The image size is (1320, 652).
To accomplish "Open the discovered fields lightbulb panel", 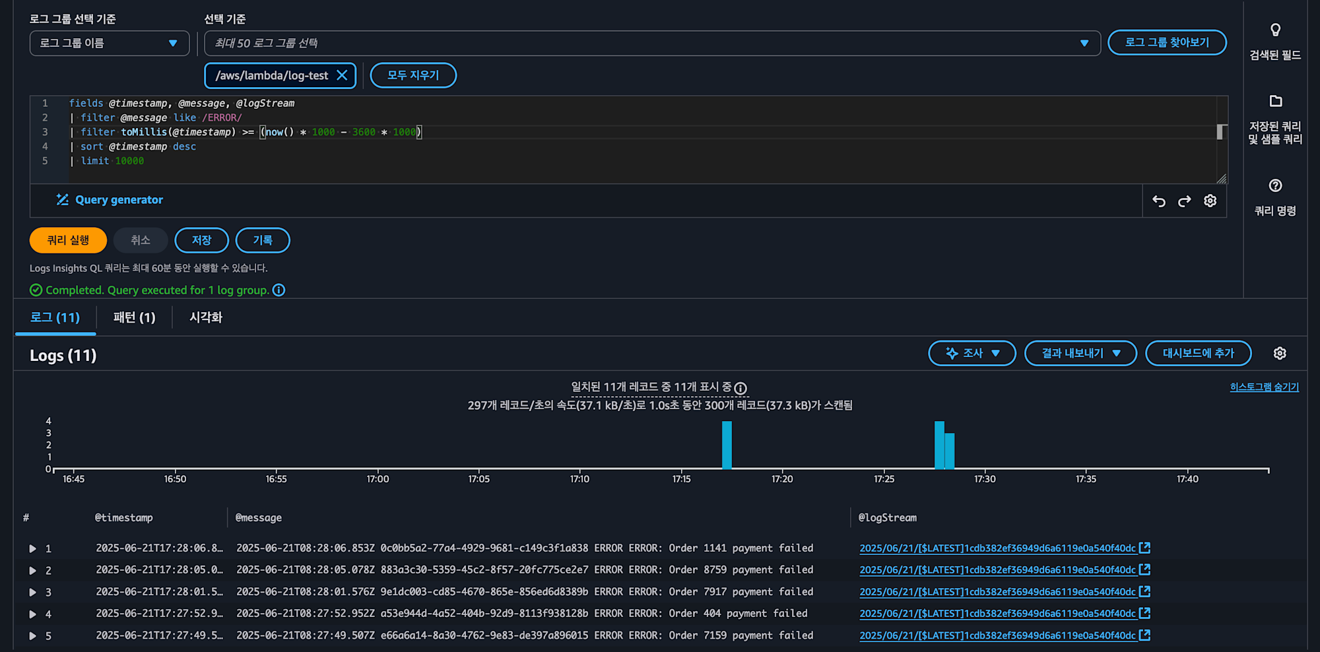I will (x=1275, y=30).
